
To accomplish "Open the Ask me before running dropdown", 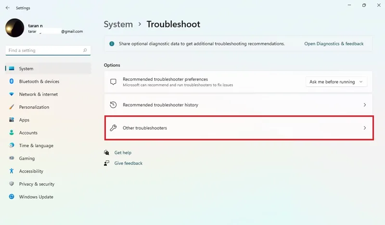I will [x=336, y=82].
